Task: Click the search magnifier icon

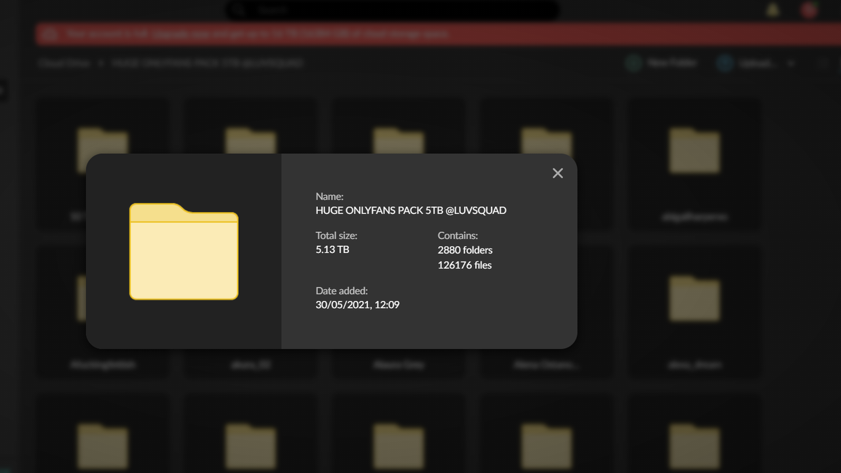Action: click(238, 10)
